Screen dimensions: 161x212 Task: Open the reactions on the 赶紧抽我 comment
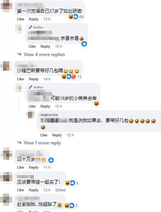71,205
